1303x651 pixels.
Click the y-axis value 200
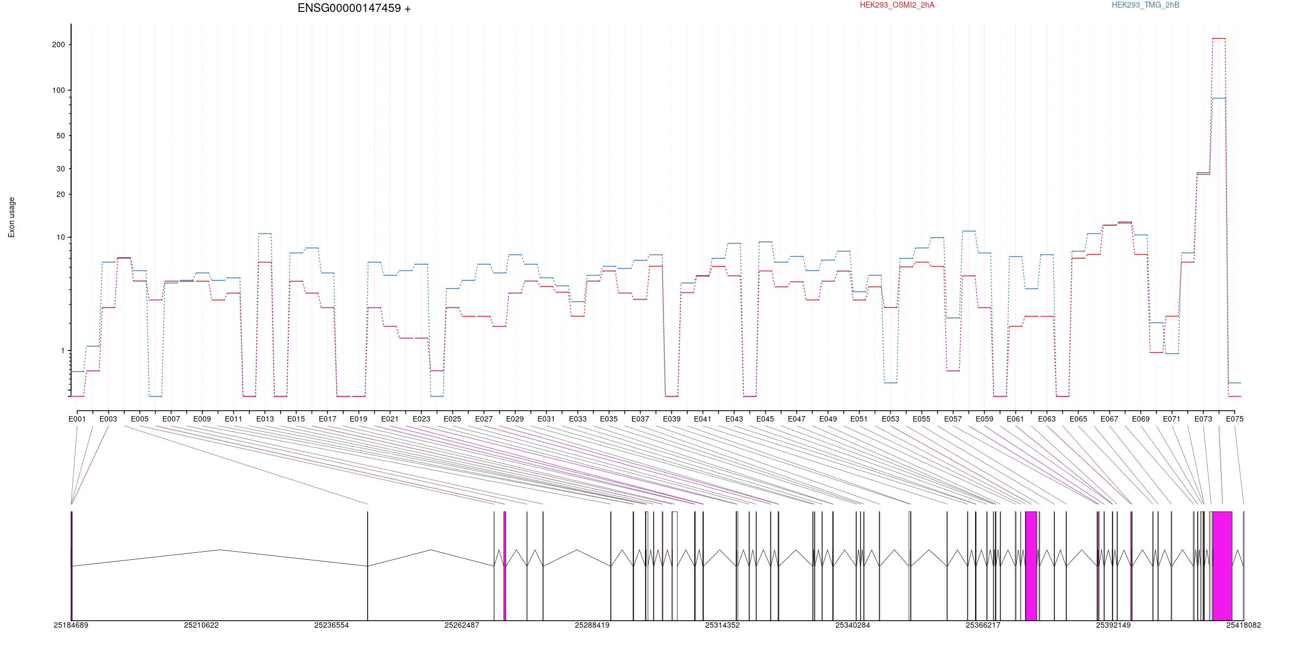pyautogui.click(x=58, y=44)
